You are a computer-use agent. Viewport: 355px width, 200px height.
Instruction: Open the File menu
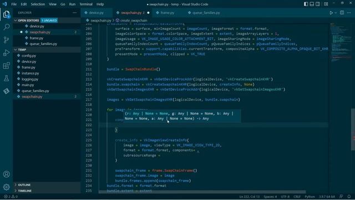pyautogui.click(x=14, y=4)
